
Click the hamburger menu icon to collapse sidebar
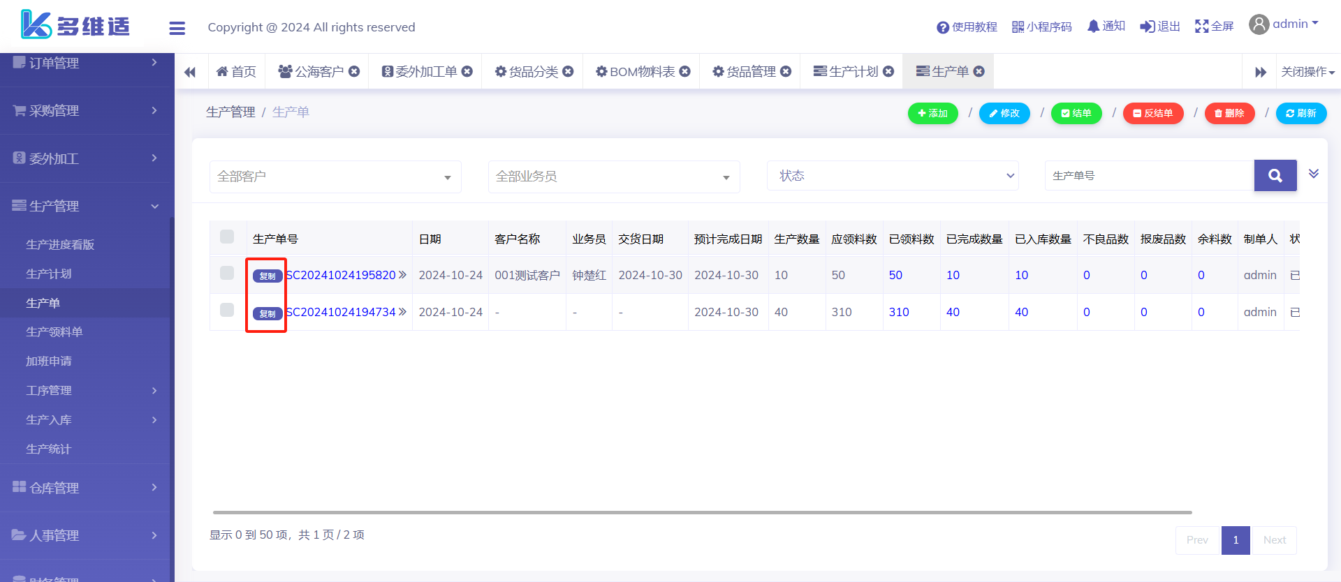(x=177, y=28)
